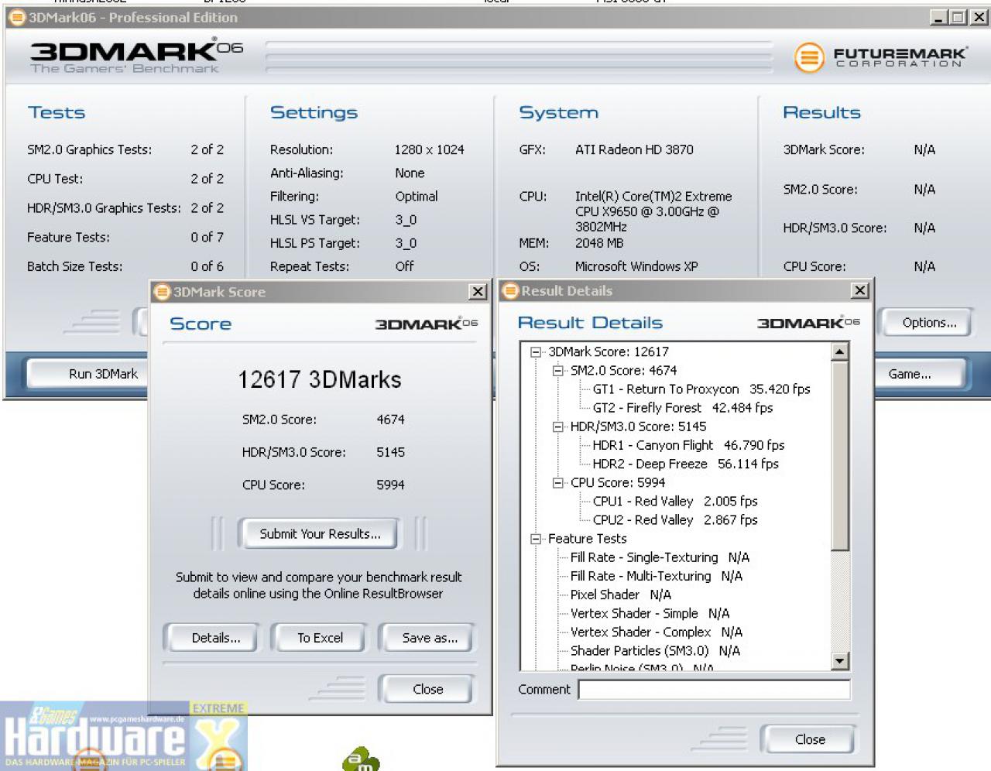Click the Comment input field
This screenshot has width=991, height=771.
714,690
